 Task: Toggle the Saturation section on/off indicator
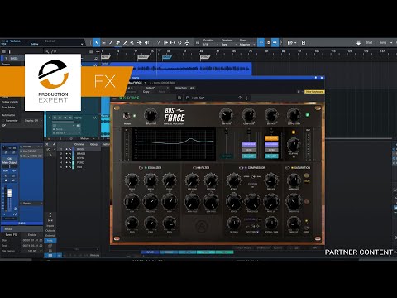pyautogui.click(x=292, y=168)
